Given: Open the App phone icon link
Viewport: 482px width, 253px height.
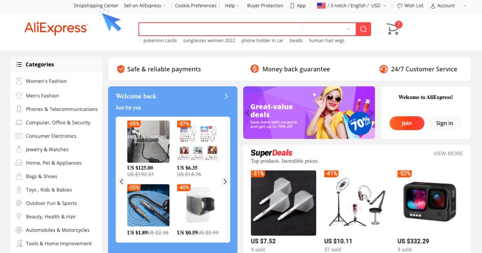Looking at the screenshot, I should (292, 6).
